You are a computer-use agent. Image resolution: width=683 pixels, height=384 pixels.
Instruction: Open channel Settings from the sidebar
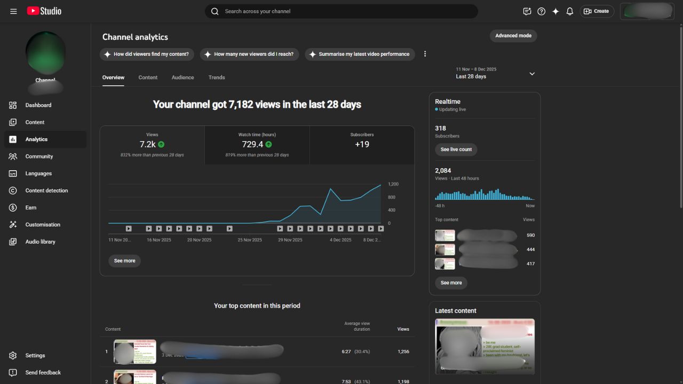tap(35, 355)
